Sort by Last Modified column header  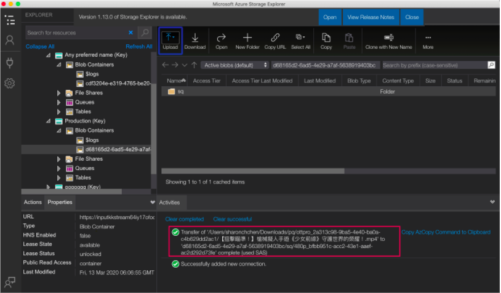(x=320, y=81)
